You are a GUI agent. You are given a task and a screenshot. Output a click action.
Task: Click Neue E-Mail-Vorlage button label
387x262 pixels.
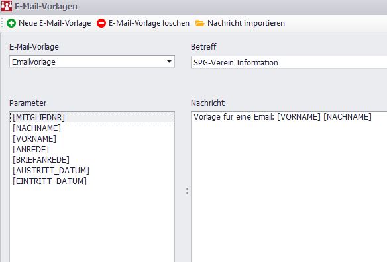[55, 23]
